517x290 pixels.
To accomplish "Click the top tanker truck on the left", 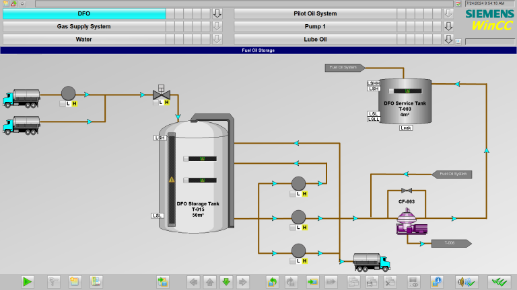I will coord(21,99).
